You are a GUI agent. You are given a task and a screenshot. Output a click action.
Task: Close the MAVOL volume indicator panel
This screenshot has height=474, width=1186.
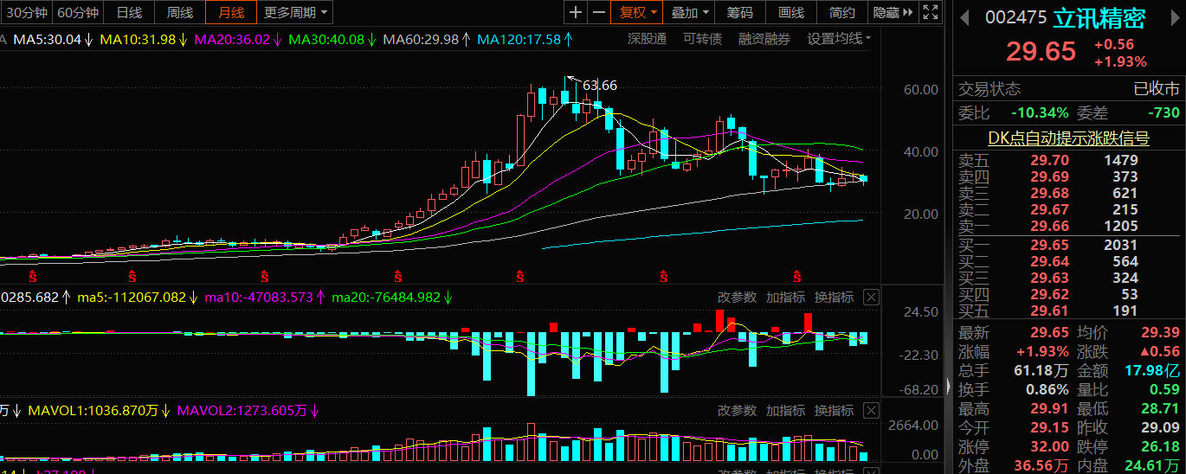[x=871, y=411]
